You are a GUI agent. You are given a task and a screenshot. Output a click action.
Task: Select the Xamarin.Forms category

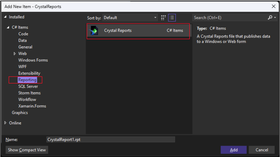pos(32,106)
